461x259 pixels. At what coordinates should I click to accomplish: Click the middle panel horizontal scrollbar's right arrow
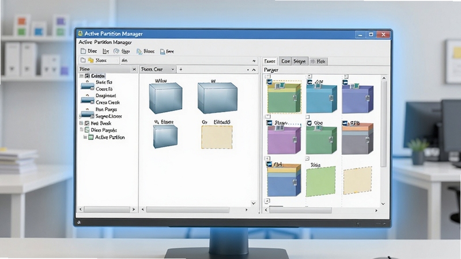click(x=247, y=210)
